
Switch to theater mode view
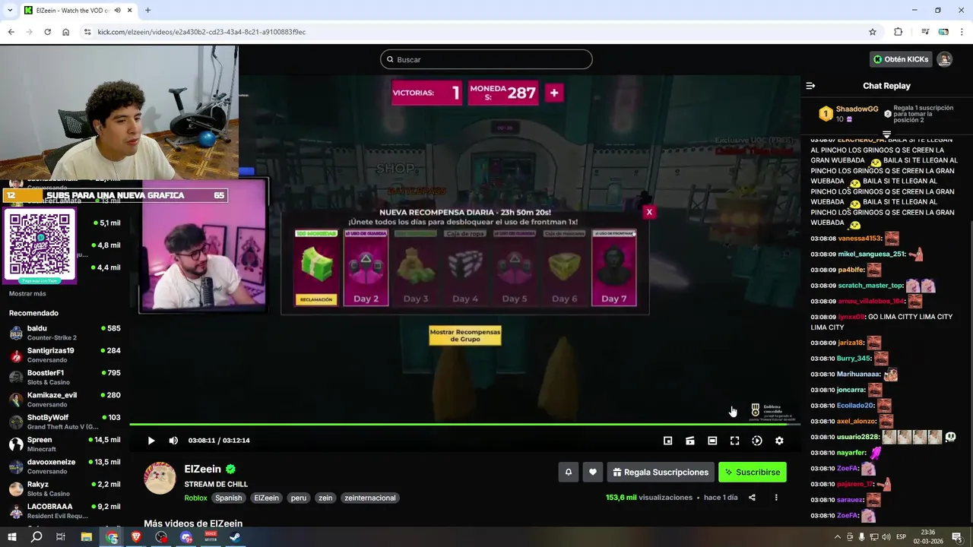(x=712, y=441)
